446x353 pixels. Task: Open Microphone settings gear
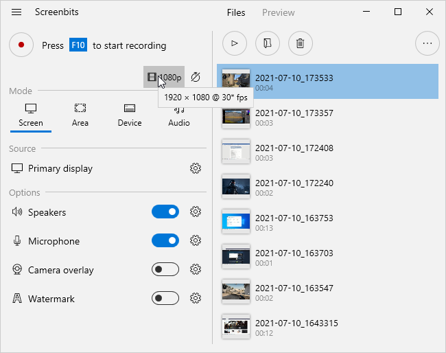click(x=196, y=240)
